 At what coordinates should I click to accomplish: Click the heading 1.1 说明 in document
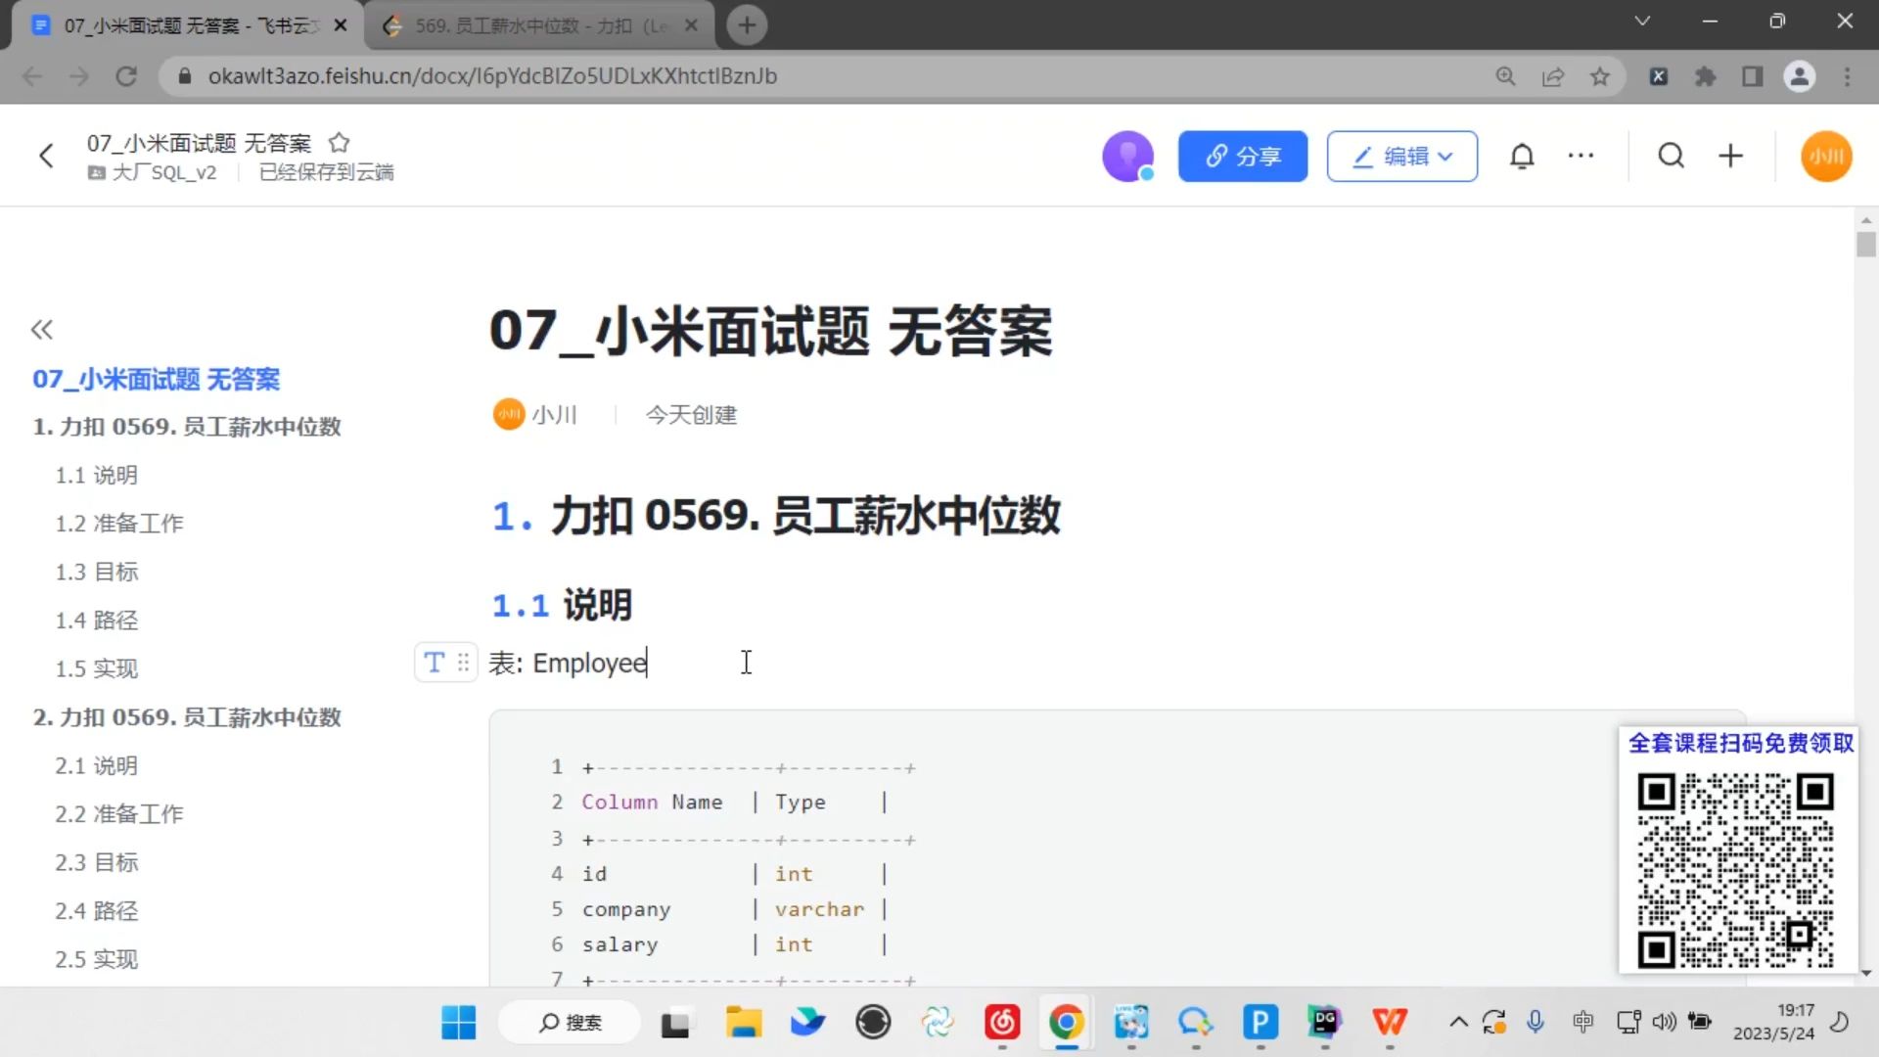(562, 605)
